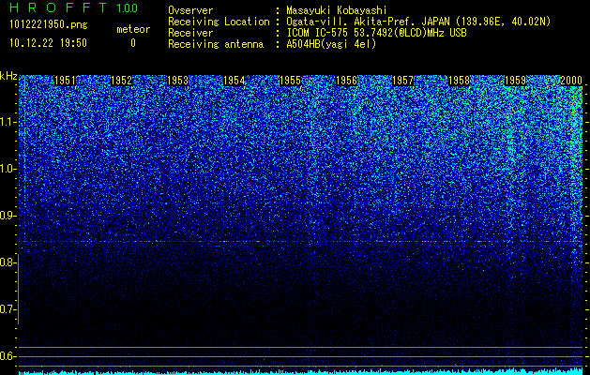Click the meteor label

(x=133, y=29)
